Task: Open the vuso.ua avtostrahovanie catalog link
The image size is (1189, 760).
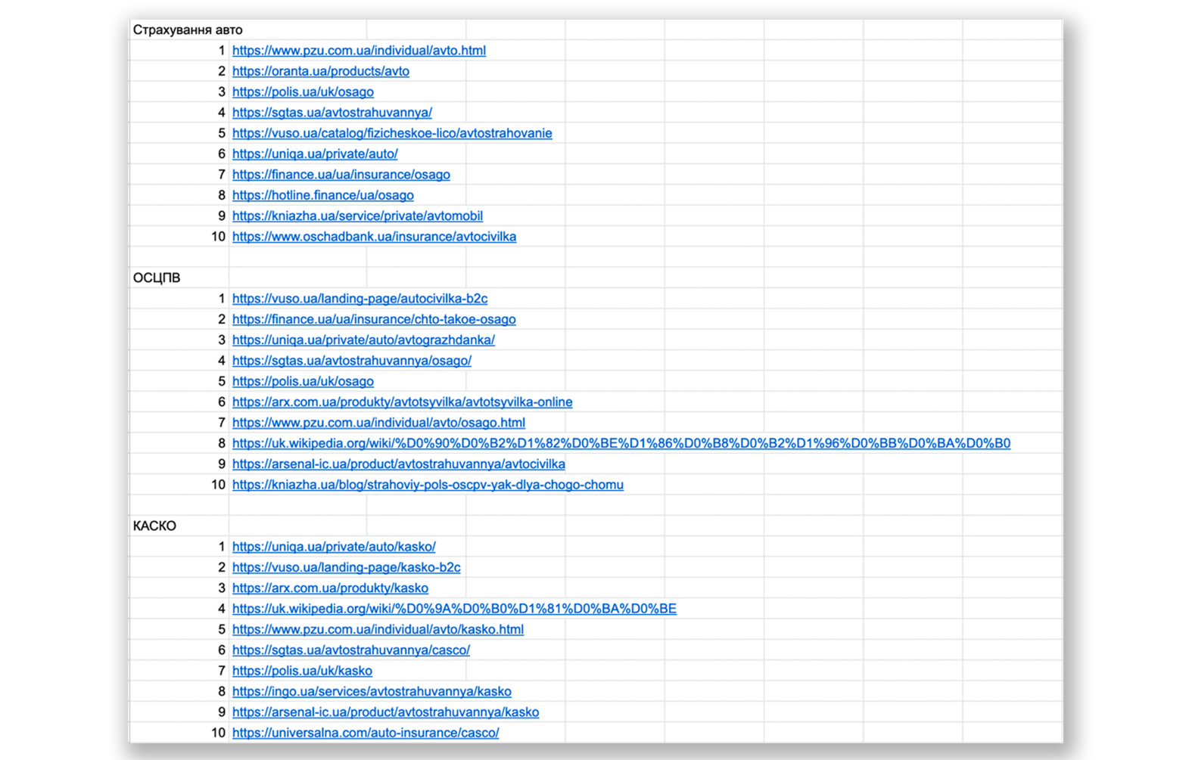Action: [x=391, y=133]
